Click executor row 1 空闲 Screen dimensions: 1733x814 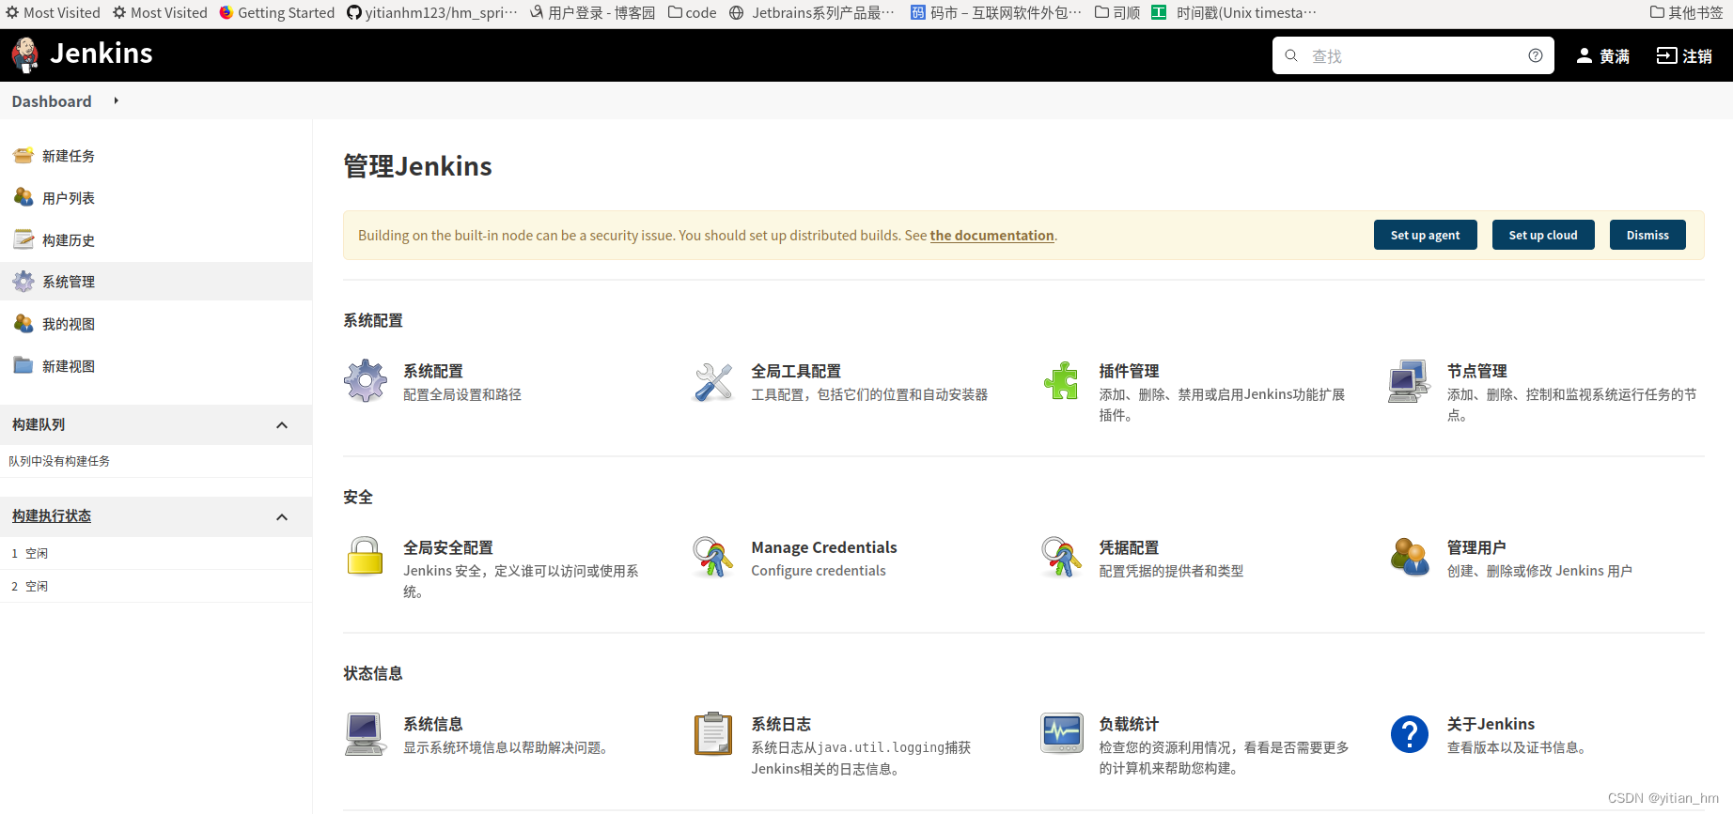click(156, 554)
